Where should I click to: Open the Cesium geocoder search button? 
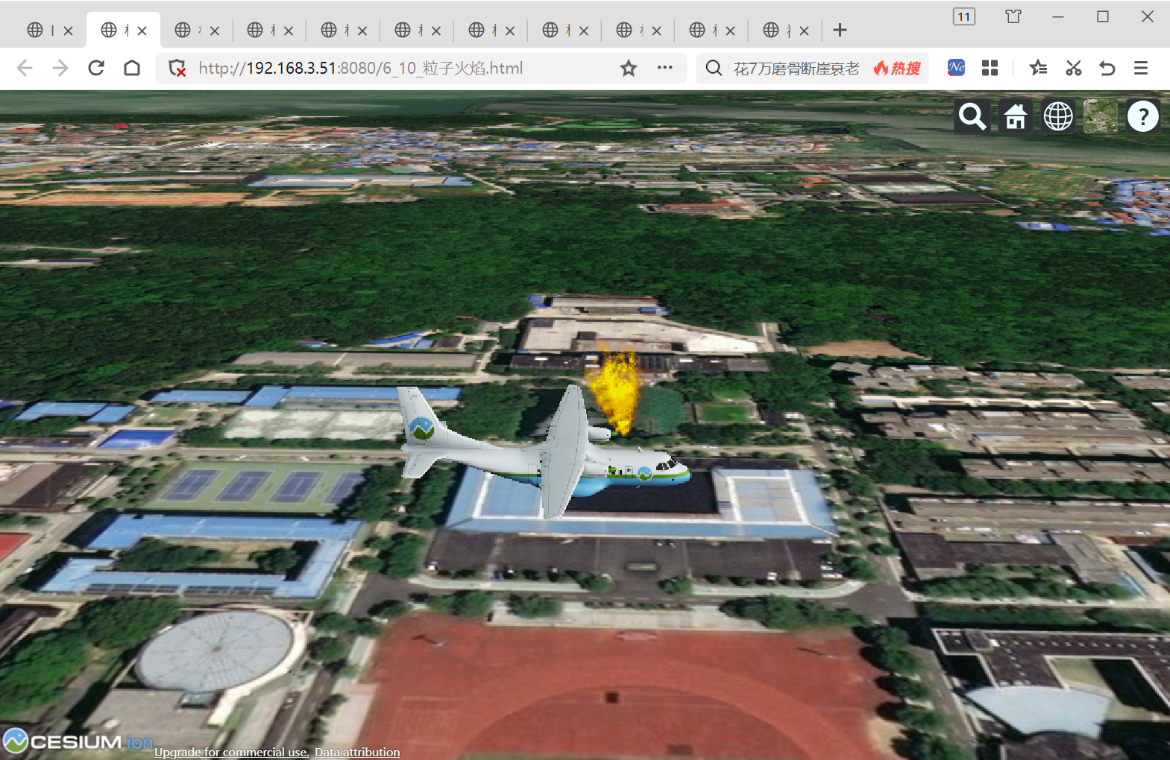pyautogui.click(x=972, y=116)
